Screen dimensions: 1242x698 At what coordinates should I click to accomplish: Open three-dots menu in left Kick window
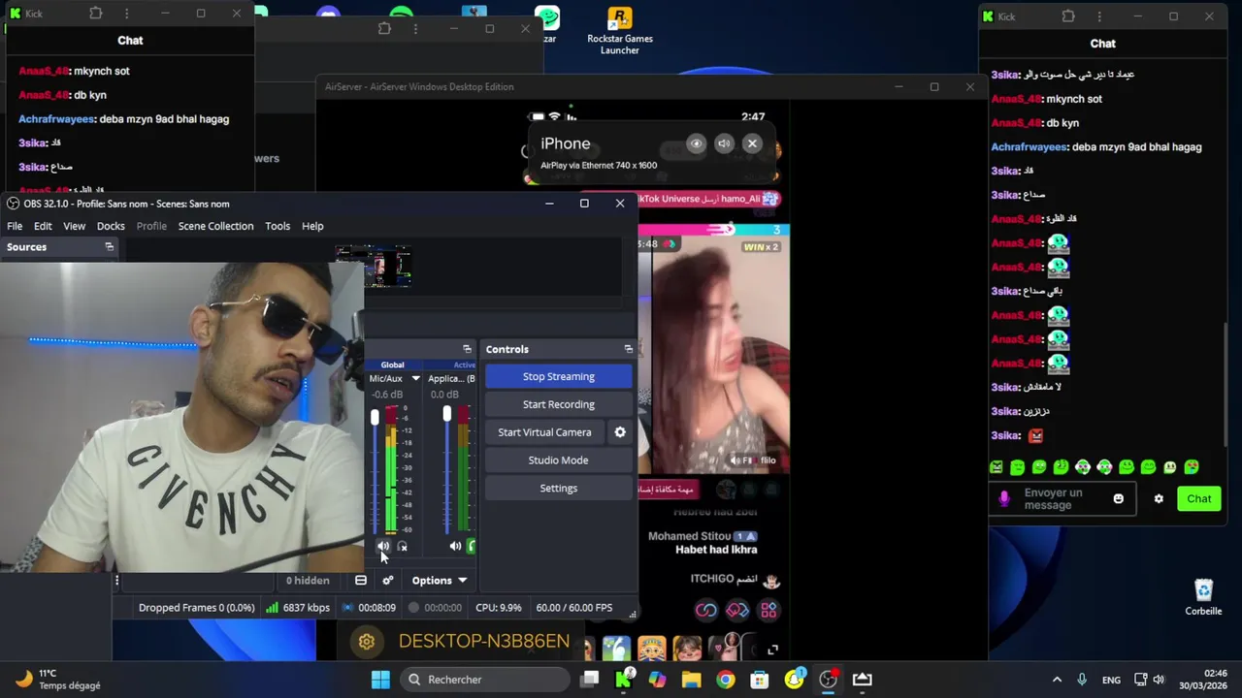pos(126,14)
